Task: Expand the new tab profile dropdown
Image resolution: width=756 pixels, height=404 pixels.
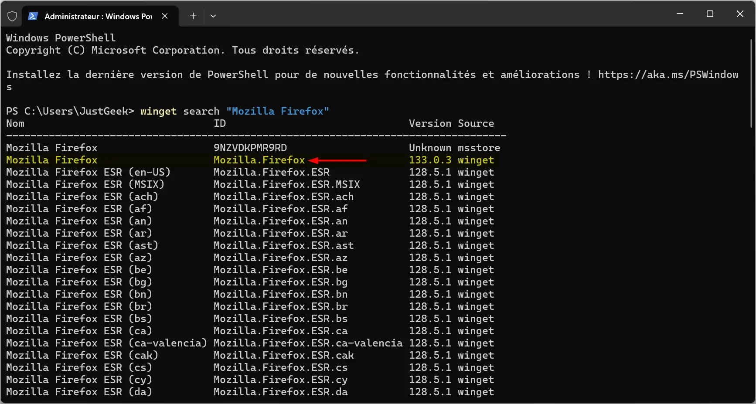Action: click(x=213, y=16)
